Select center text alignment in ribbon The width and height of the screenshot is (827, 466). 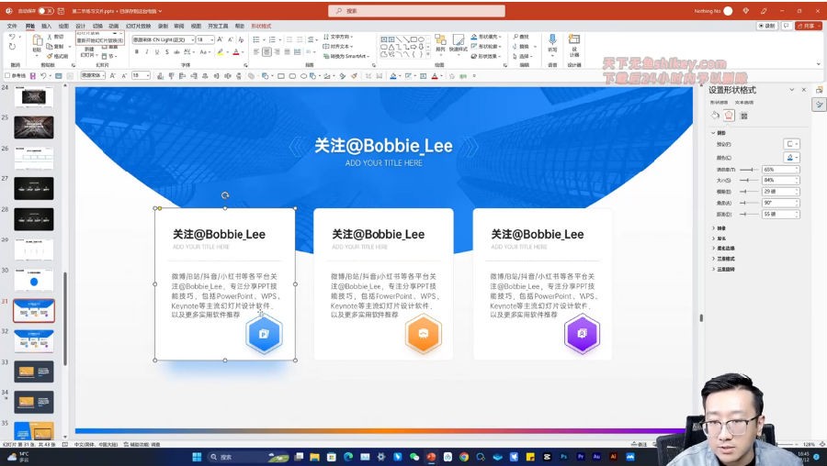pos(266,51)
